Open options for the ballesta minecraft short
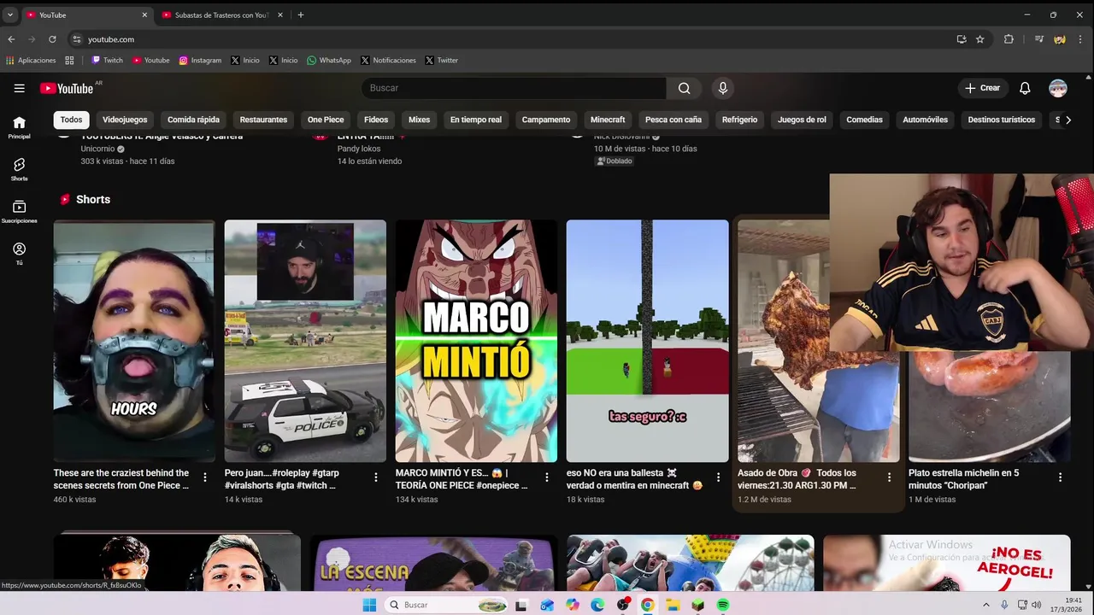The width and height of the screenshot is (1094, 615). pos(718,477)
